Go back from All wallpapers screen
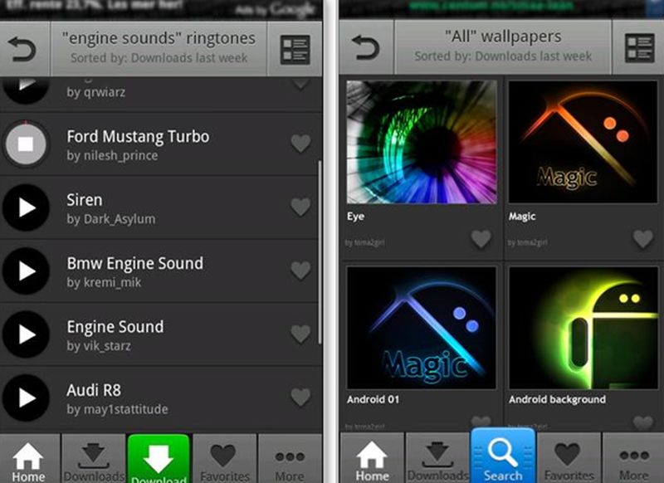Screen dimensions: 664x483 (367, 47)
